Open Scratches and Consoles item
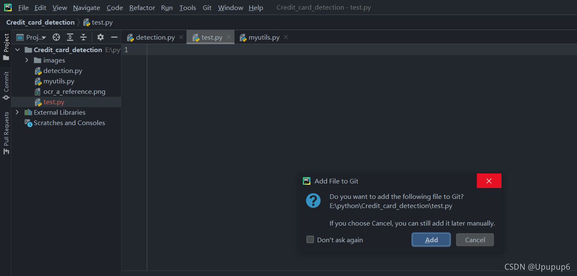The height and width of the screenshot is (276, 577). click(69, 123)
